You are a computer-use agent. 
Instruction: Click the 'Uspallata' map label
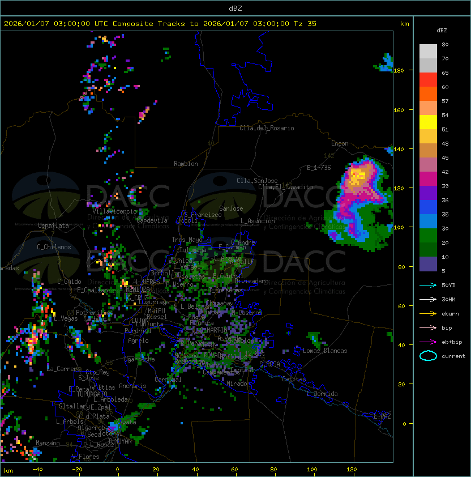(x=53, y=225)
